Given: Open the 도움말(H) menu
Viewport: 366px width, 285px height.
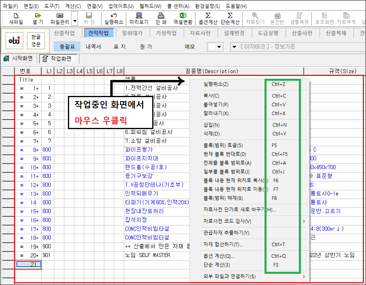Looking at the screenshot, I should click(236, 6).
